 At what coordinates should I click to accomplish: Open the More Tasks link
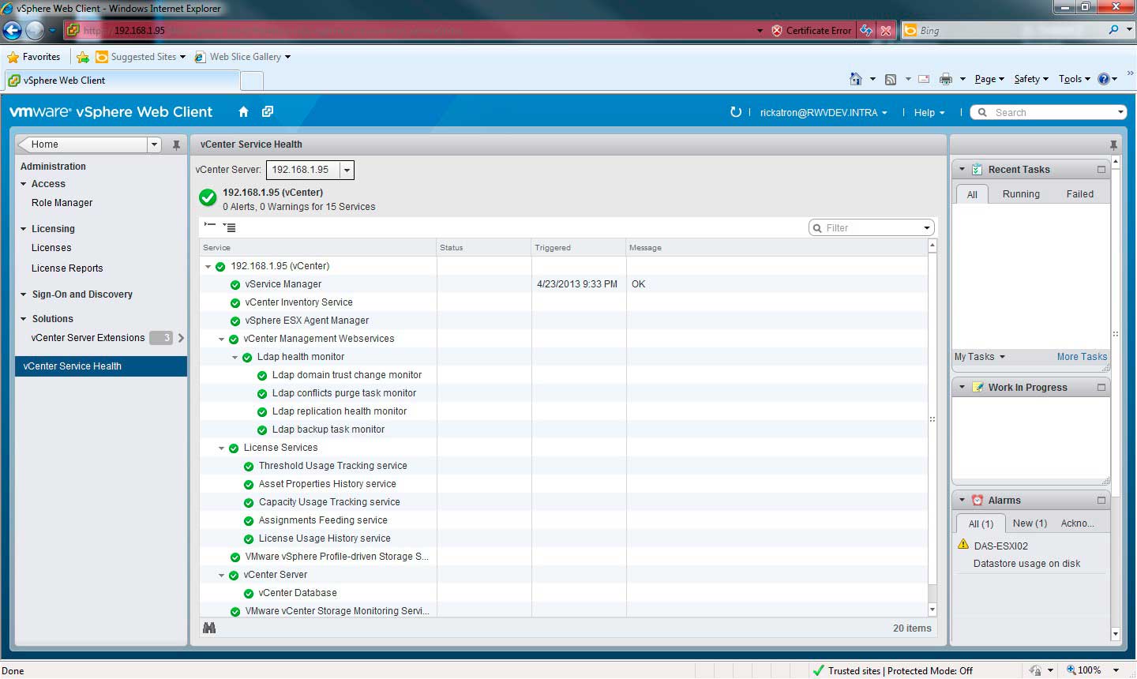1082,357
